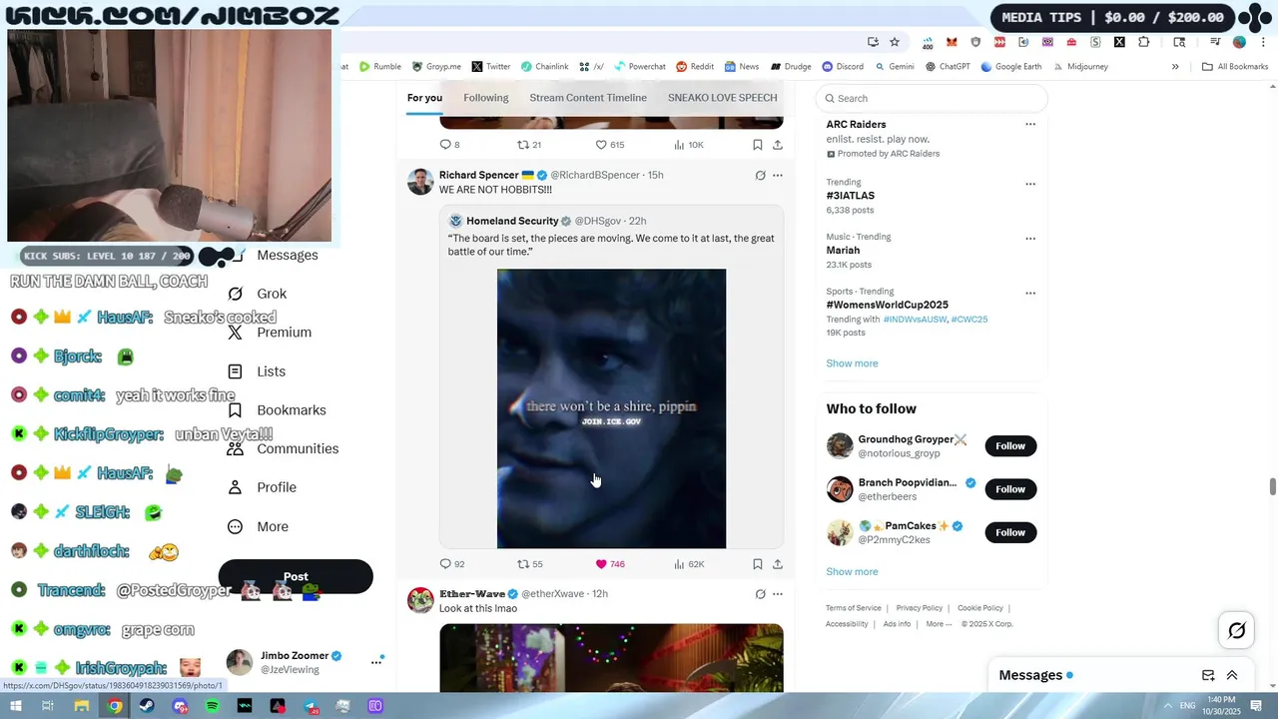1278x719 pixels.
Task: Like the top post showing 615 likes
Action: 601,145
